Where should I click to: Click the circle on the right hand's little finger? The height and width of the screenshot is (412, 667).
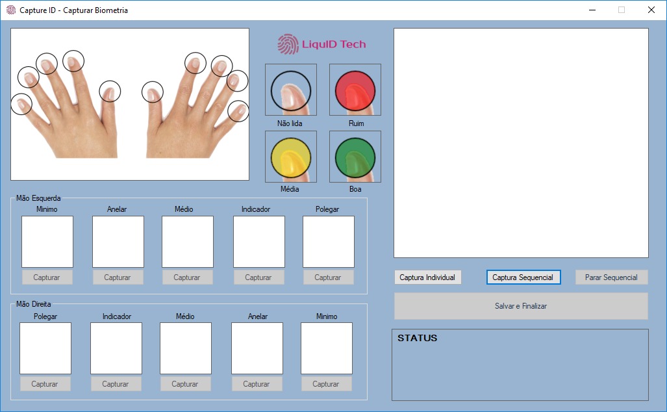point(238,111)
